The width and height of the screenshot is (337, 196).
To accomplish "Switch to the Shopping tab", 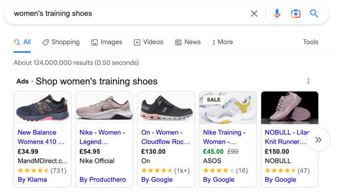I will pos(61,42).
